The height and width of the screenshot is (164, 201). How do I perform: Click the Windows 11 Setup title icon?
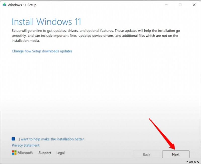(x=4, y=5)
